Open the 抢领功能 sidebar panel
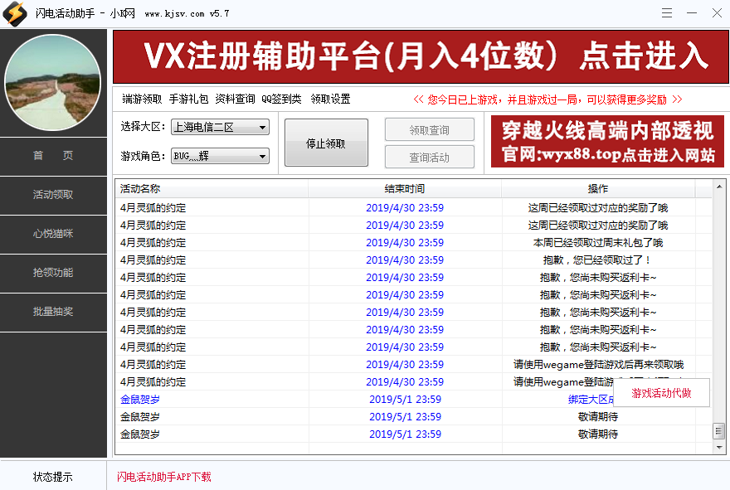 [53, 274]
